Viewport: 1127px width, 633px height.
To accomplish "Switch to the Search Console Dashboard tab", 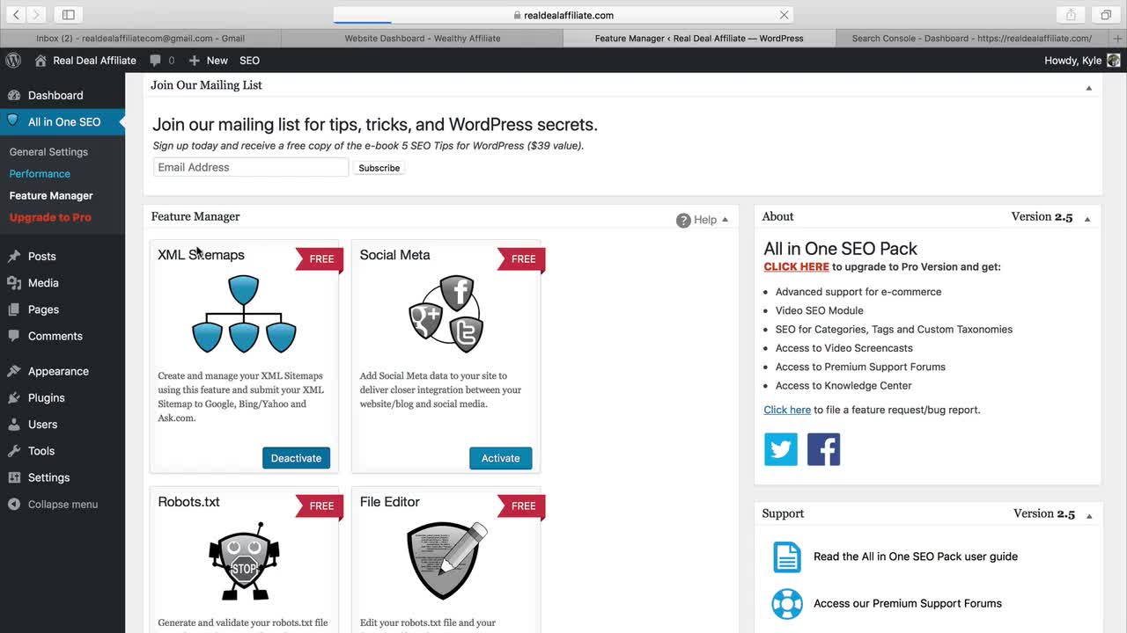I will point(971,38).
